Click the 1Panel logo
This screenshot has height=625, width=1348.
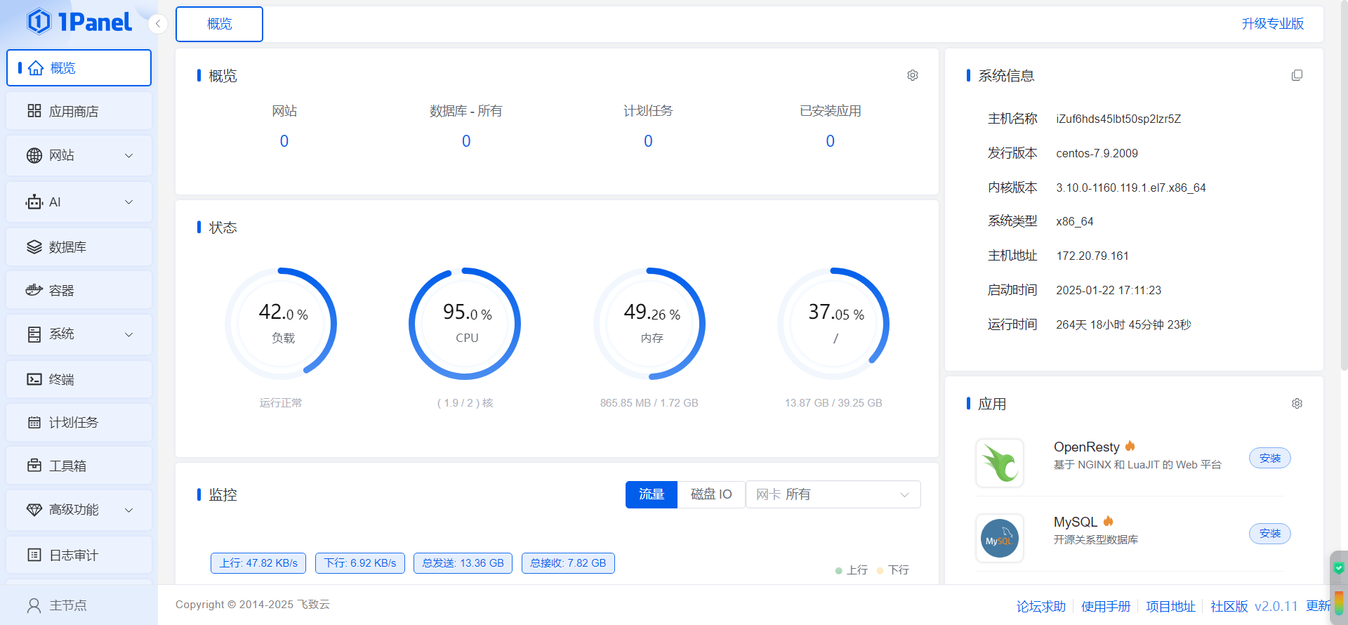(x=79, y=22)
